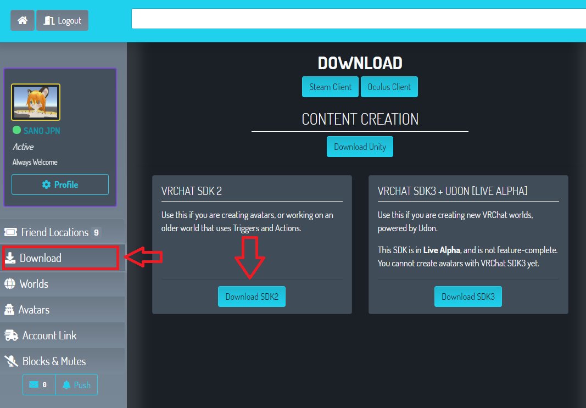586x408 pixels.
Task: Click the VRCHAT SDK3 + UDON heading
Action: coord(453,191)
